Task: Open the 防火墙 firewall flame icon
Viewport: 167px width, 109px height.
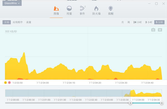Action: point(96,9)
